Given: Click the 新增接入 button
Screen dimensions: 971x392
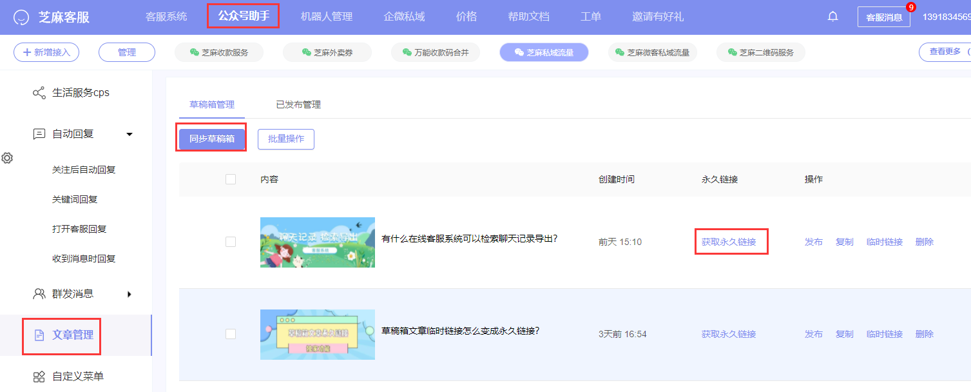Looking at the screenshot, I should [46, 52].
